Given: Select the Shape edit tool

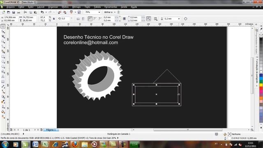Looking at the screenshot, I should tap(3, 32).
